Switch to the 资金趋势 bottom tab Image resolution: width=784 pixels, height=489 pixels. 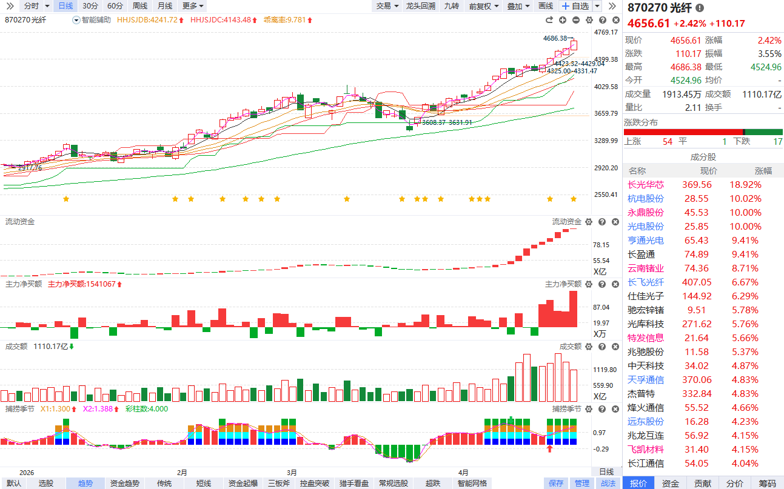(x=125, y=484)
